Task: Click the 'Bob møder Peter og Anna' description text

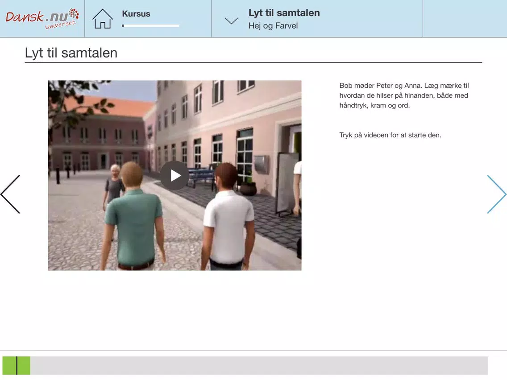Action: point(404,95)
